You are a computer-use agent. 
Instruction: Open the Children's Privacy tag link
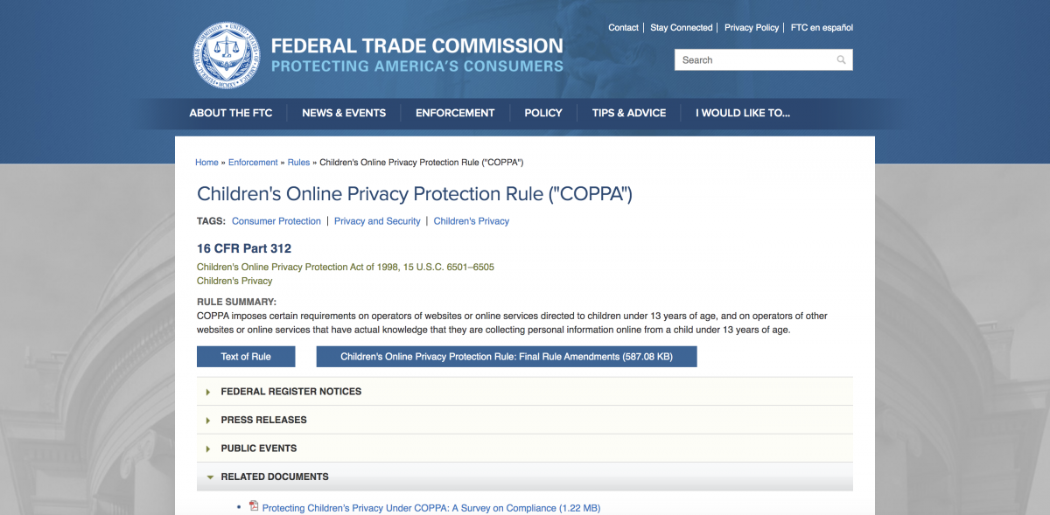(x=471, y=221)
